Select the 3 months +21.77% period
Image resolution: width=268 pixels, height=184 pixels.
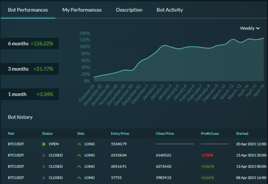point(30,69)
